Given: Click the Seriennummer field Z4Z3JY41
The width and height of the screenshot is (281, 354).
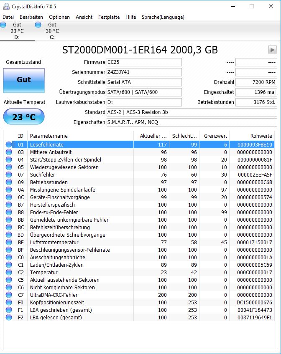Looking at the screenshot, I should [144, 72].
